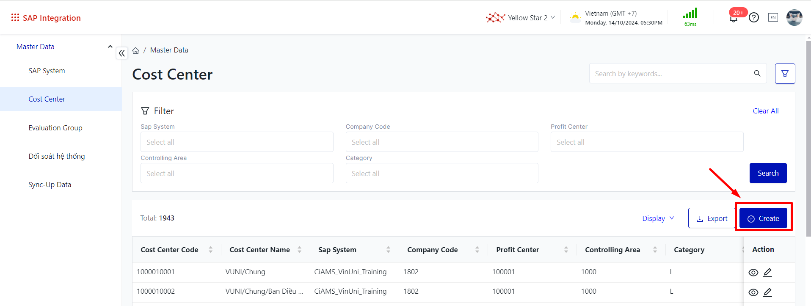Expand the Display columns dropdown
The image size is (811, 306).
(x=658, y=218)
